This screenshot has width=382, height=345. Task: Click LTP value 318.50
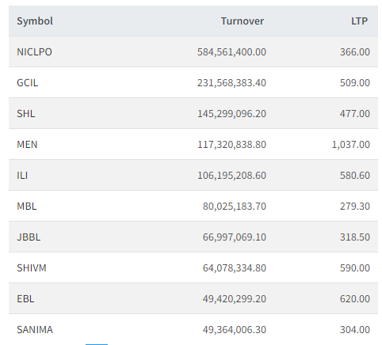355,237
